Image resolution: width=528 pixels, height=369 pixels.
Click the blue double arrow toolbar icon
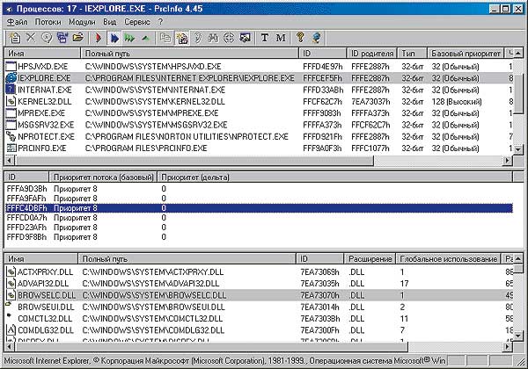pyautogui.click(x=114, y=38)
